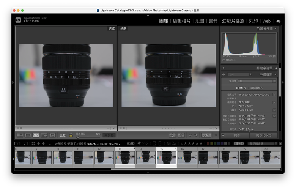Viewport: 296px width, 189px height.
Task: Switch to Loupe view in toolbar
Action: 28,135
